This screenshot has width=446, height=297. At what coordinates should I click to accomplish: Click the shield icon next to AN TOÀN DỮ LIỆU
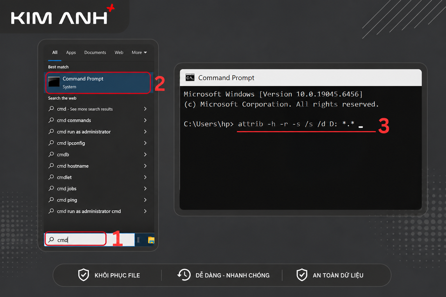tap(302, 275)
